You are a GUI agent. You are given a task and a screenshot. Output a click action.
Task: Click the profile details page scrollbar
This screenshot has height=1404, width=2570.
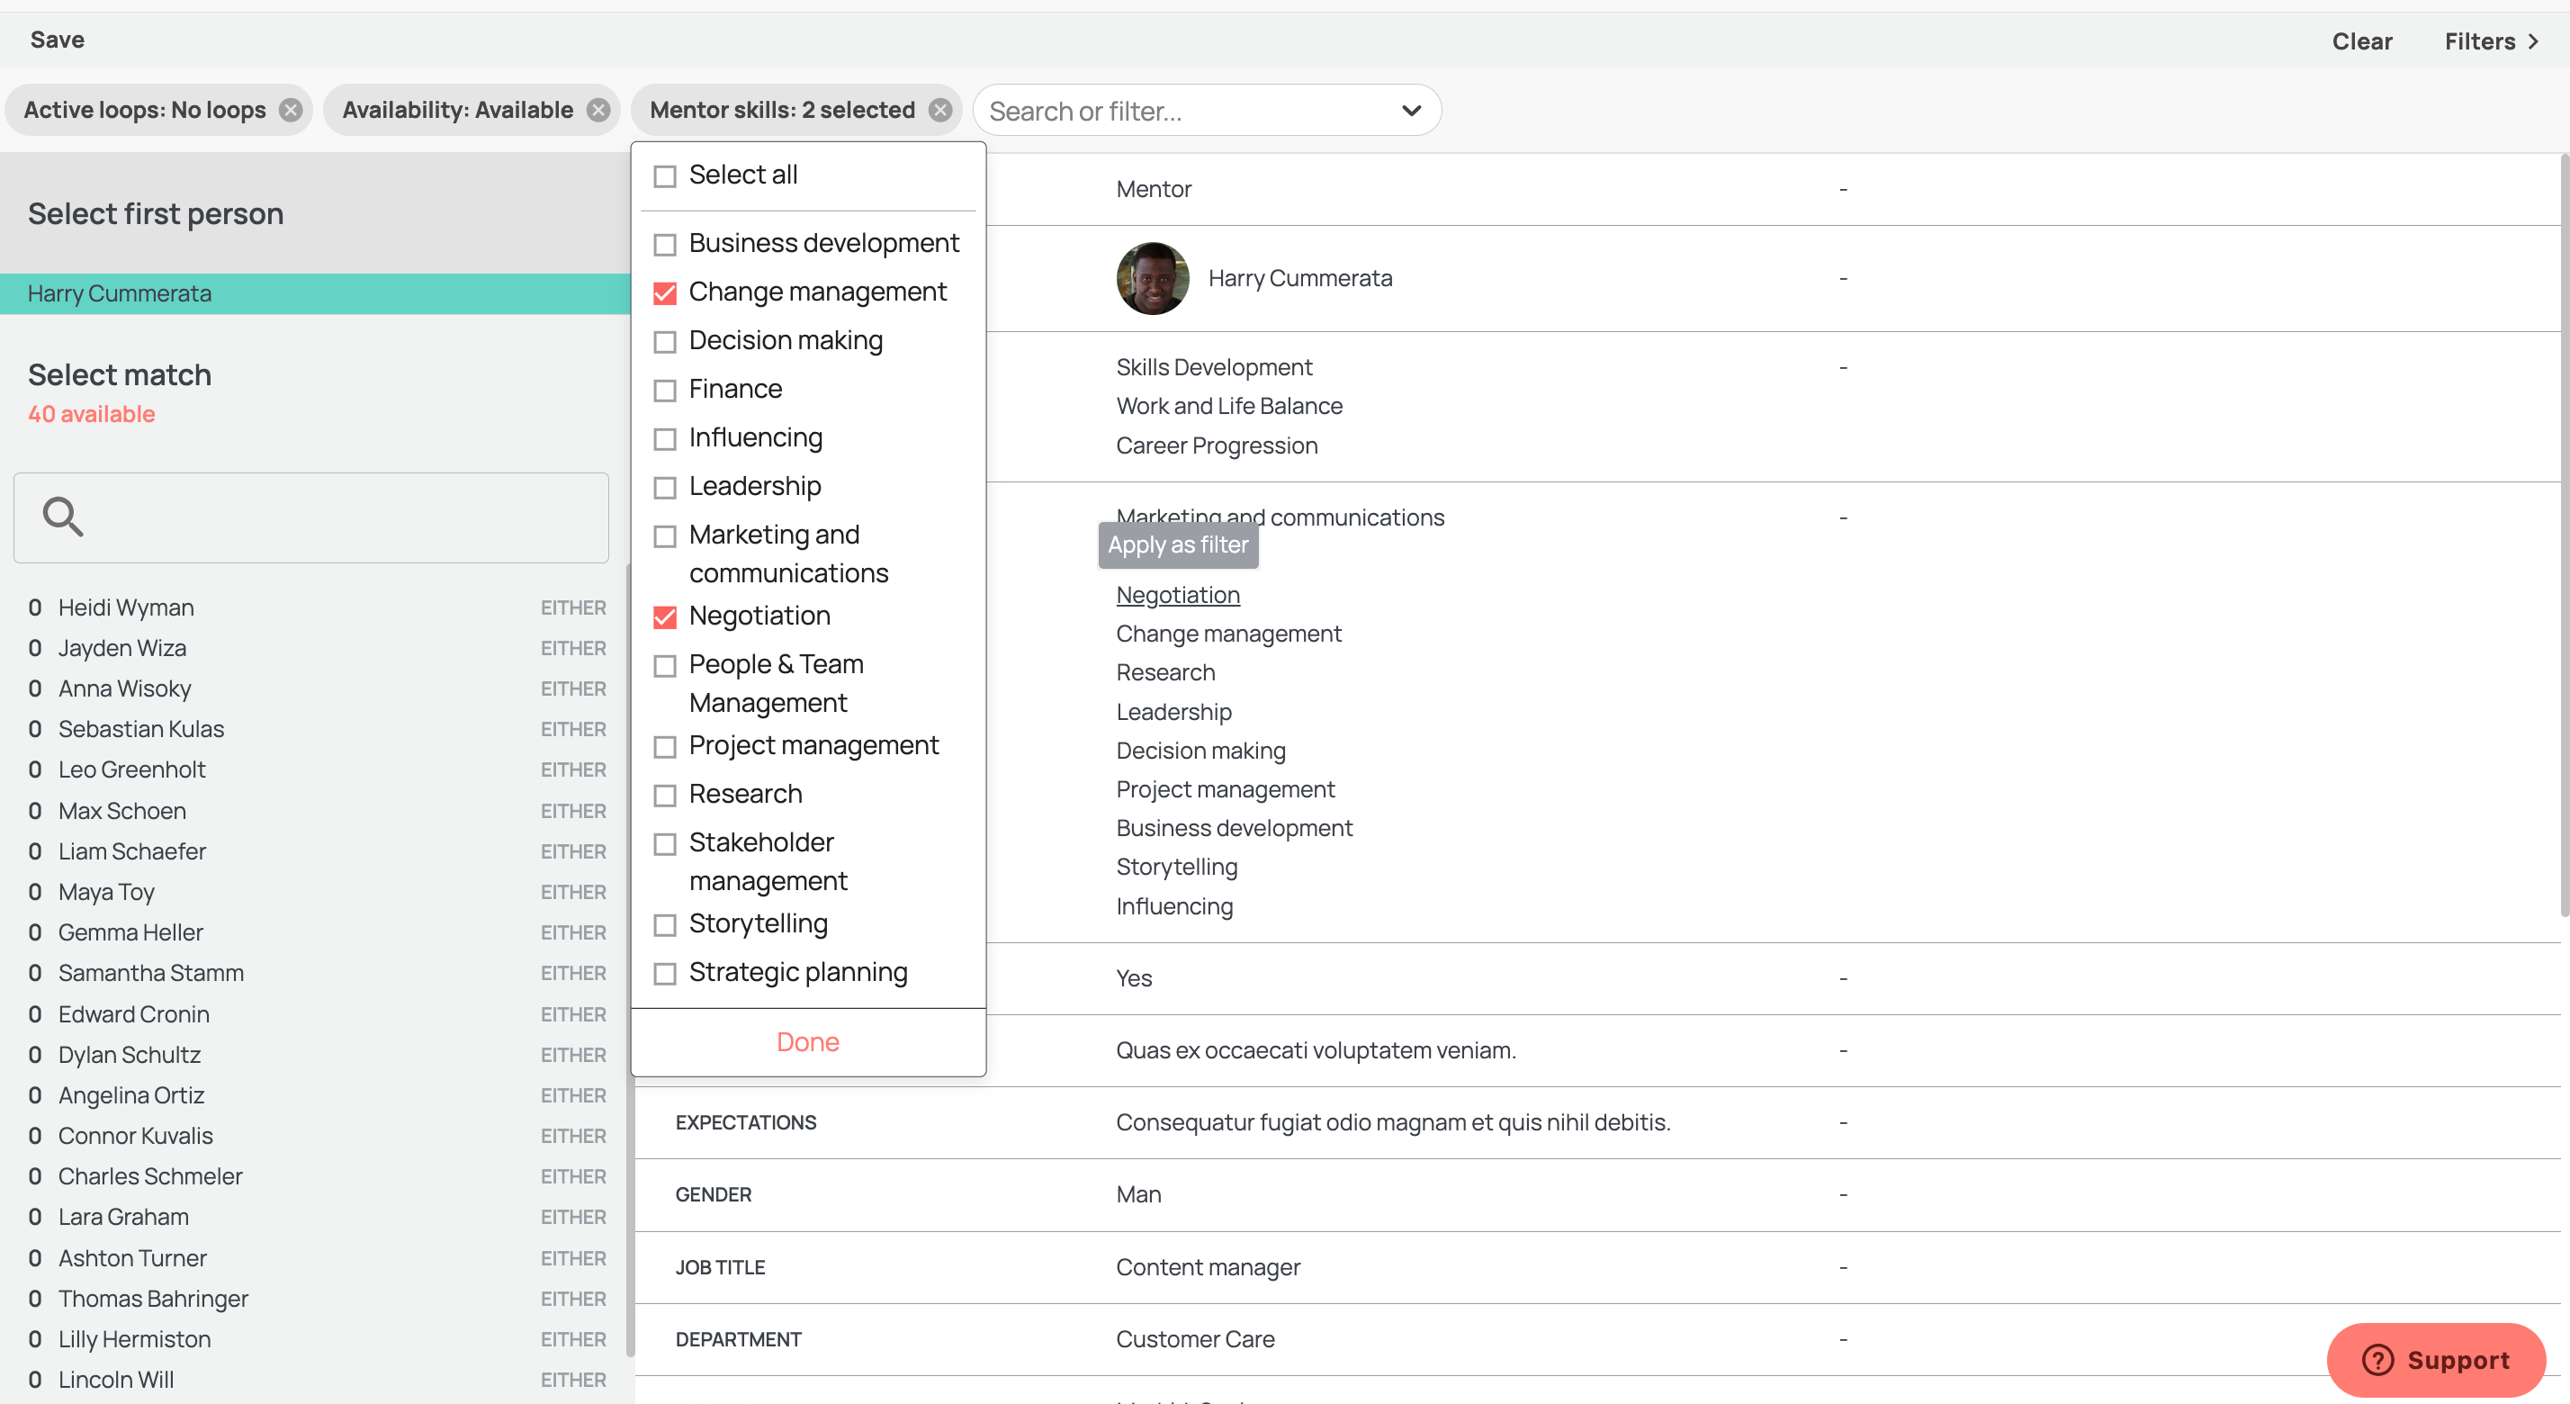click(x=2564, y=535)
